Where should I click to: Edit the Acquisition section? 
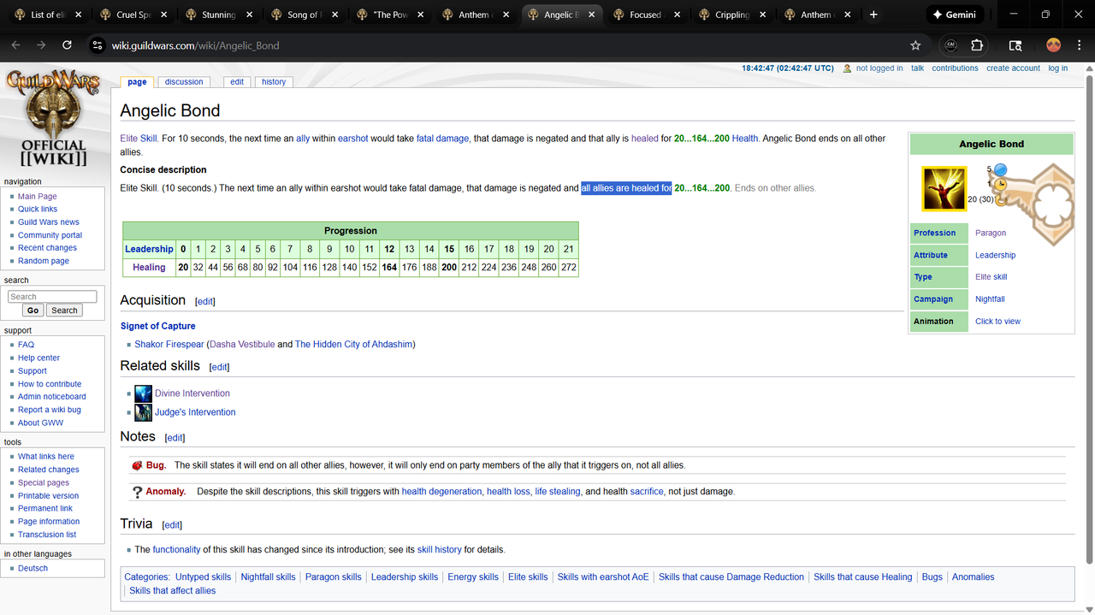coord(205,302)
